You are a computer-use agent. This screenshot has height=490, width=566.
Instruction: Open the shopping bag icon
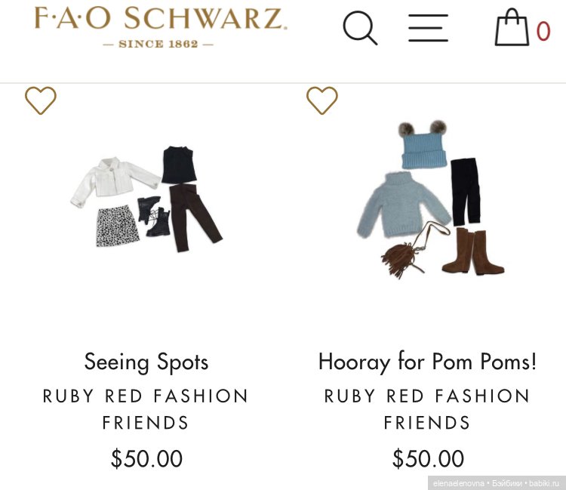[512, 28]
